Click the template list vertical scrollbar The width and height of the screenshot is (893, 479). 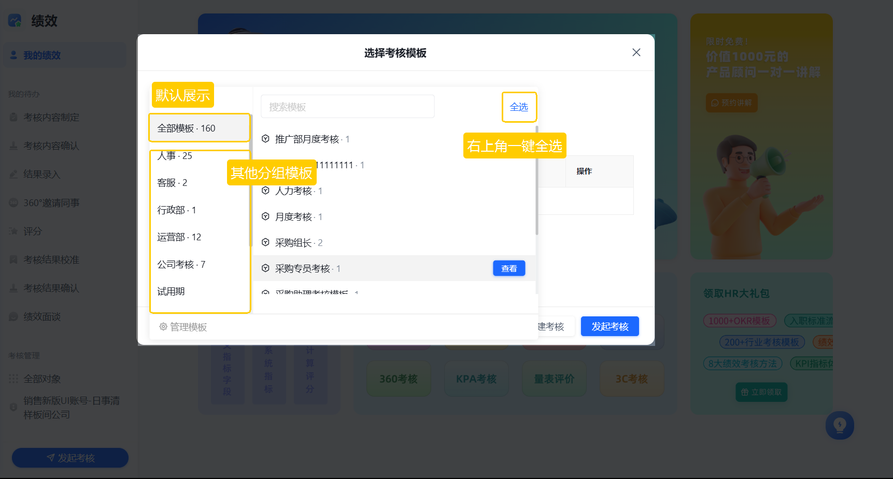pyautogui.click(x=537, y=181)
